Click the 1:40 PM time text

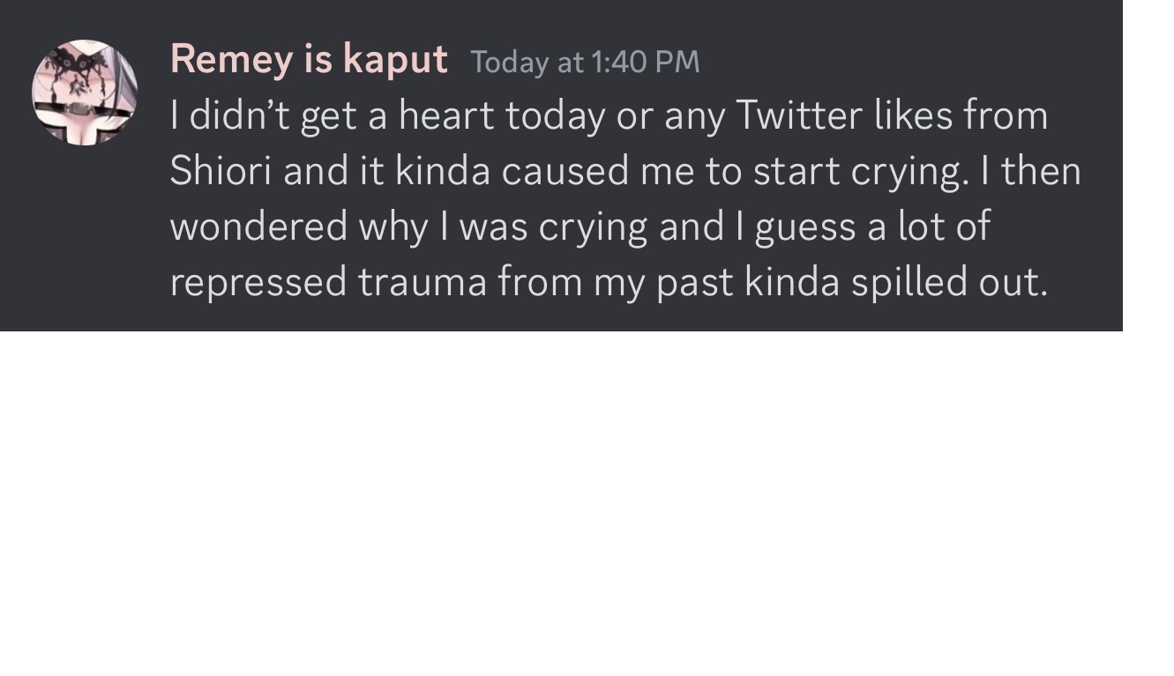click(645, 62)
